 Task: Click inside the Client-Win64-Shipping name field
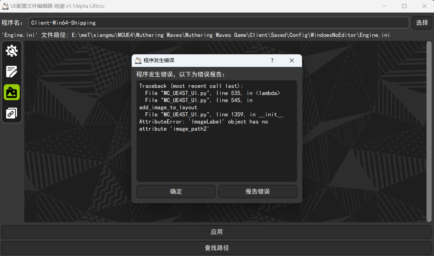coord(218,23)
